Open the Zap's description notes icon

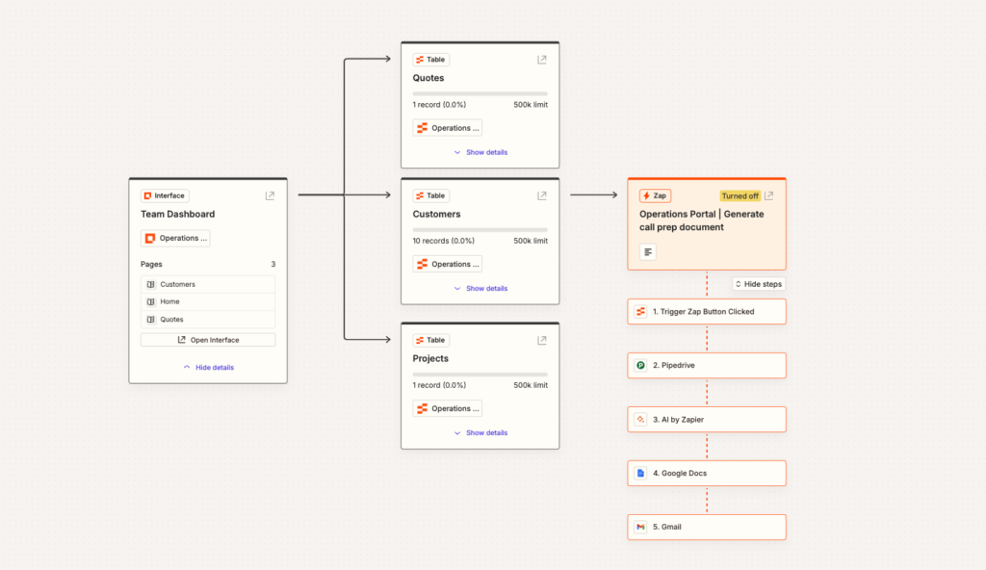[648, 252]
